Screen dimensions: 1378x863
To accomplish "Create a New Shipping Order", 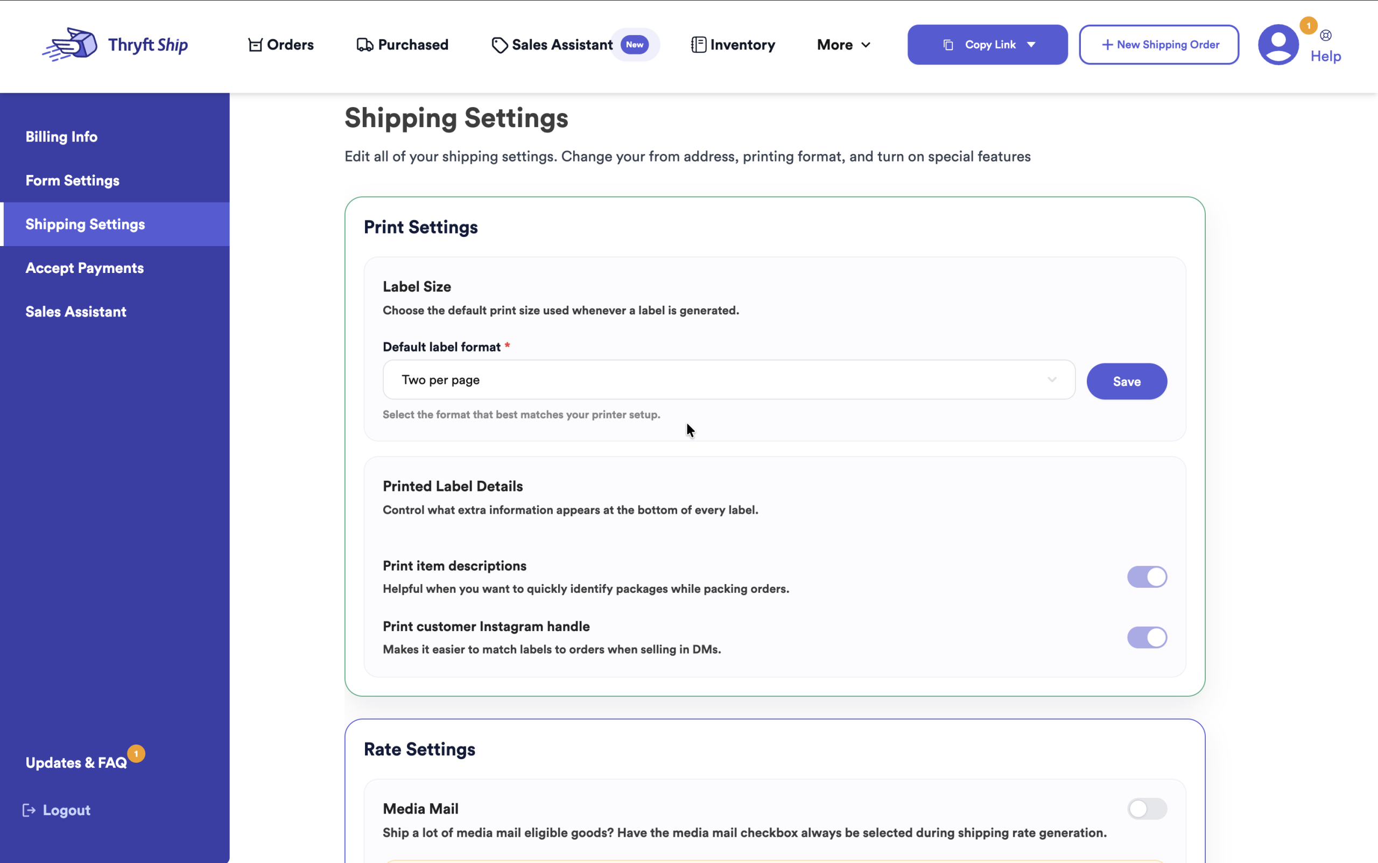I will click(x=1158, y=45).
